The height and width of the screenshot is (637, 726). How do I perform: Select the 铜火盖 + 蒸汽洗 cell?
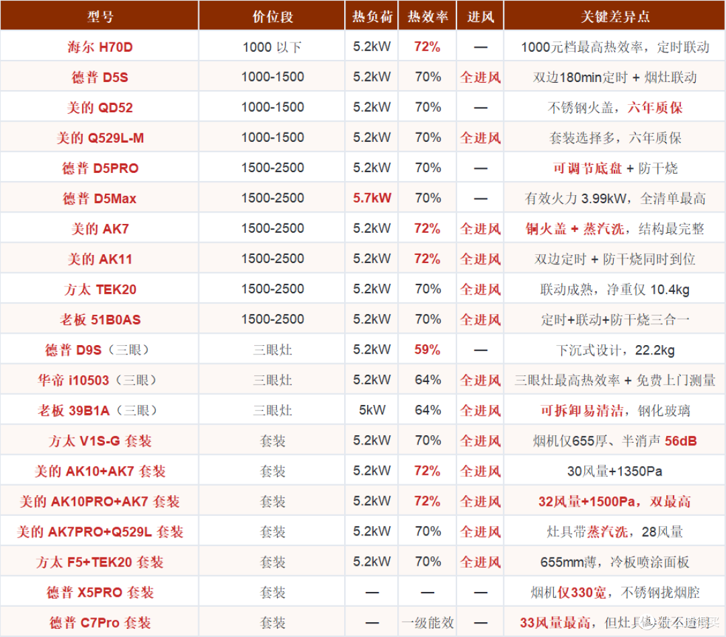coord(615,229)
